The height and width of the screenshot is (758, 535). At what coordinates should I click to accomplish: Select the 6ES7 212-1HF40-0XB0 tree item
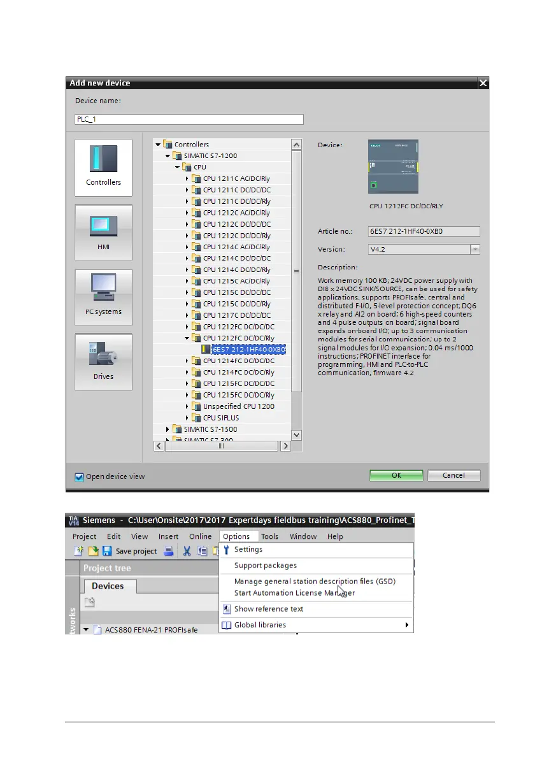pos(249,350)
